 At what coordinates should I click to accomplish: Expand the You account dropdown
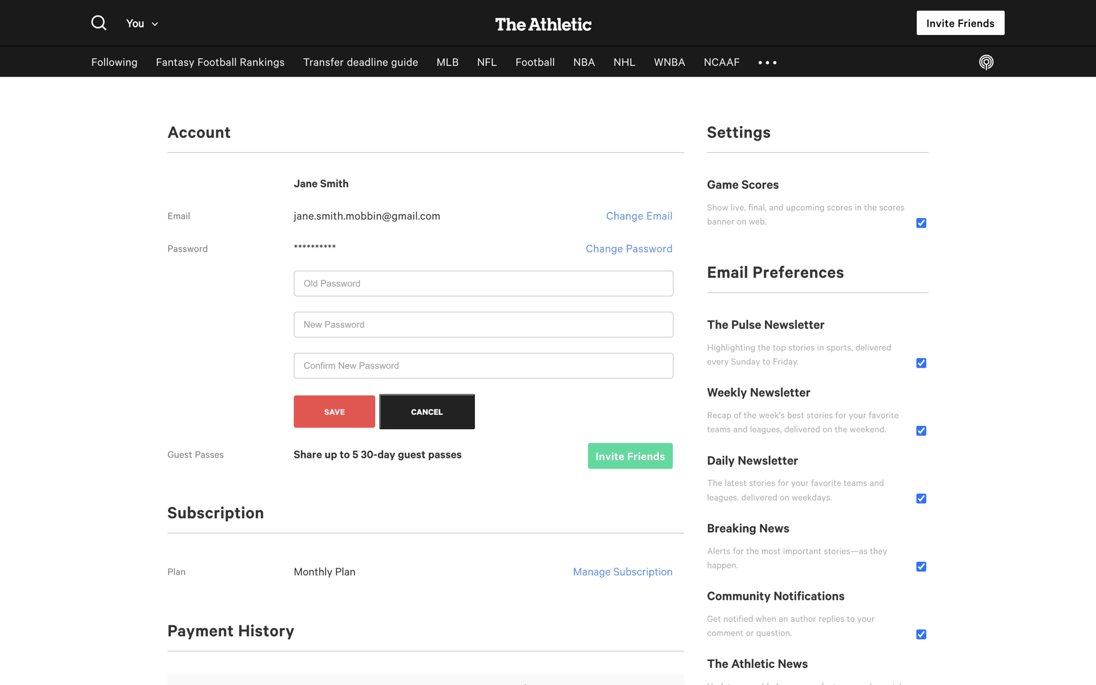[x=142, y=23]
